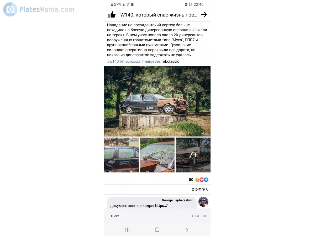Tap the arrow icon beside the post title

point(204,15)
